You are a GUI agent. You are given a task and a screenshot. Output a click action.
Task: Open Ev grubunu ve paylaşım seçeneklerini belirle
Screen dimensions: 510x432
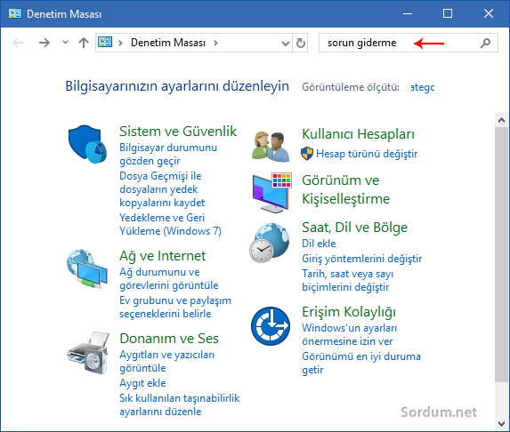[x=175, y=307]
